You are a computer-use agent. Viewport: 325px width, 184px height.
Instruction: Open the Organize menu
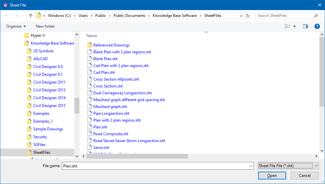[16, 26]
